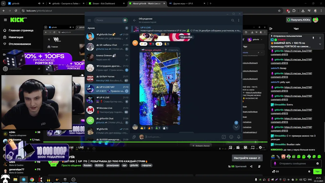Open Telegram from the Windows taskbar
The width and height of the screenshot is (325, 183).
coord(24,179)
